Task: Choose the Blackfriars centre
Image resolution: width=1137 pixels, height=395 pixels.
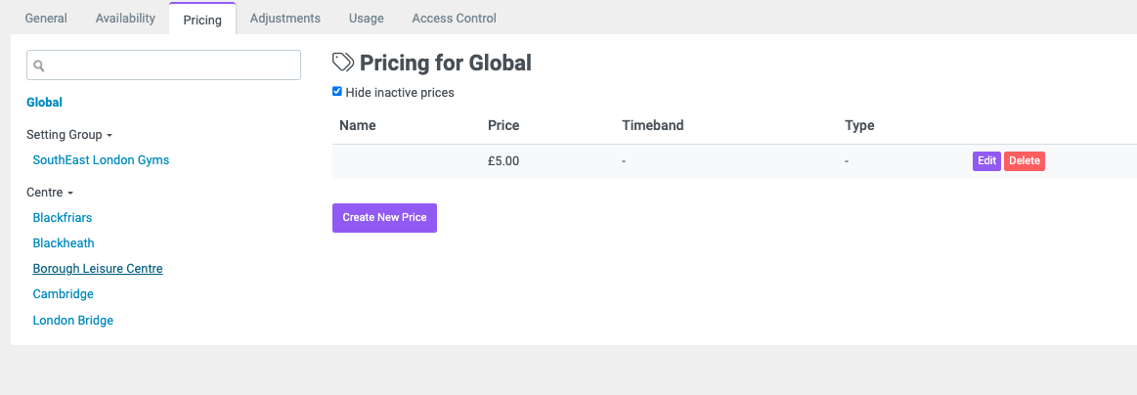Action: 63,217
